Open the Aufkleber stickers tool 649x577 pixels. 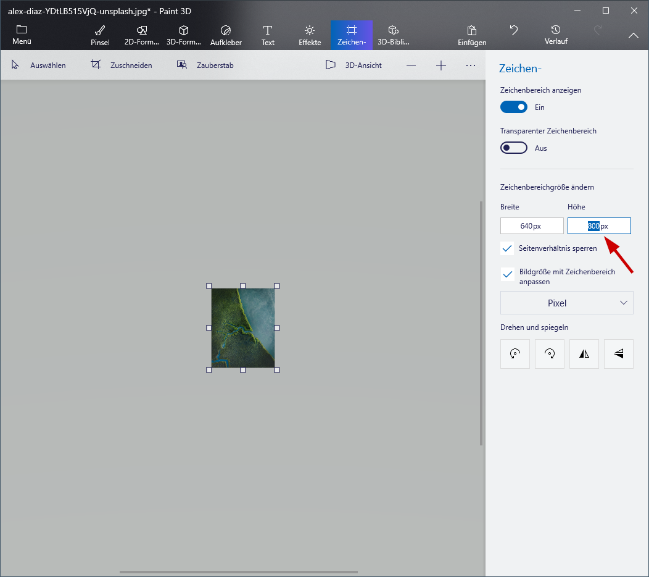pyautogui.click(x=226, y=35)
